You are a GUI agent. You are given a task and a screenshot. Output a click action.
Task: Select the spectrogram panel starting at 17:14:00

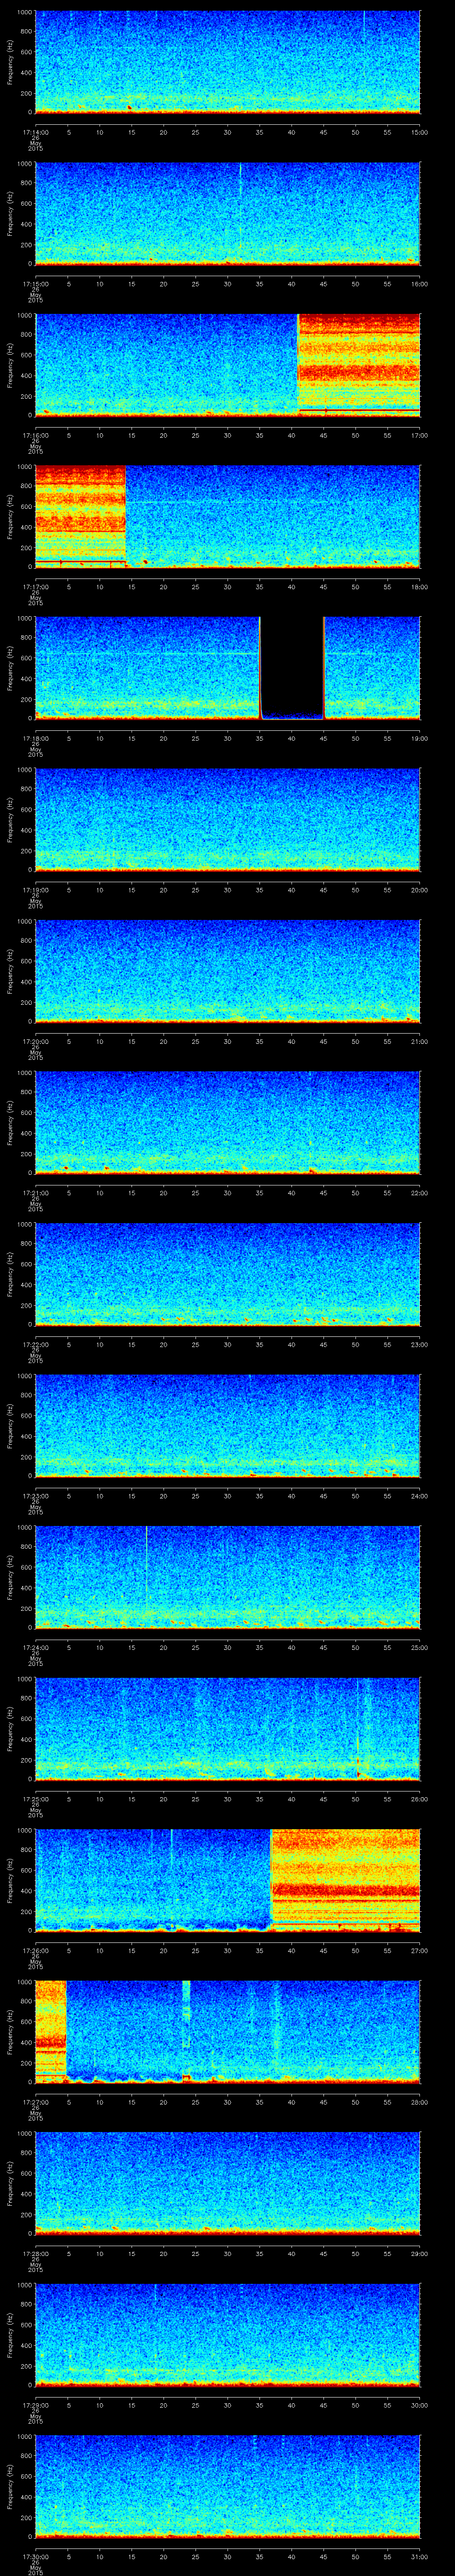coord(227,62)
